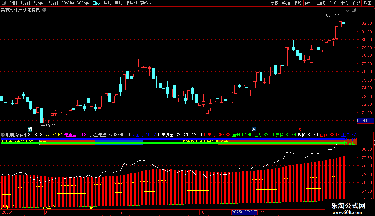Open the indicator menu arrow beside 美的集团 title
Image resolution: width=375 pixels, height=216 pixels.
[x=44, y=10]
